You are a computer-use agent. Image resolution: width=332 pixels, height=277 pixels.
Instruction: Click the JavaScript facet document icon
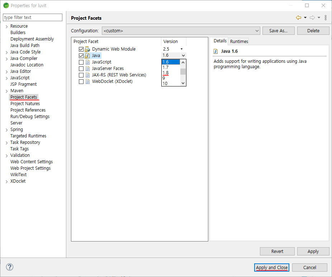[87, 62]
